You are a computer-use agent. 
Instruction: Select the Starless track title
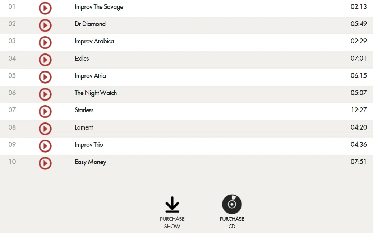84,110
